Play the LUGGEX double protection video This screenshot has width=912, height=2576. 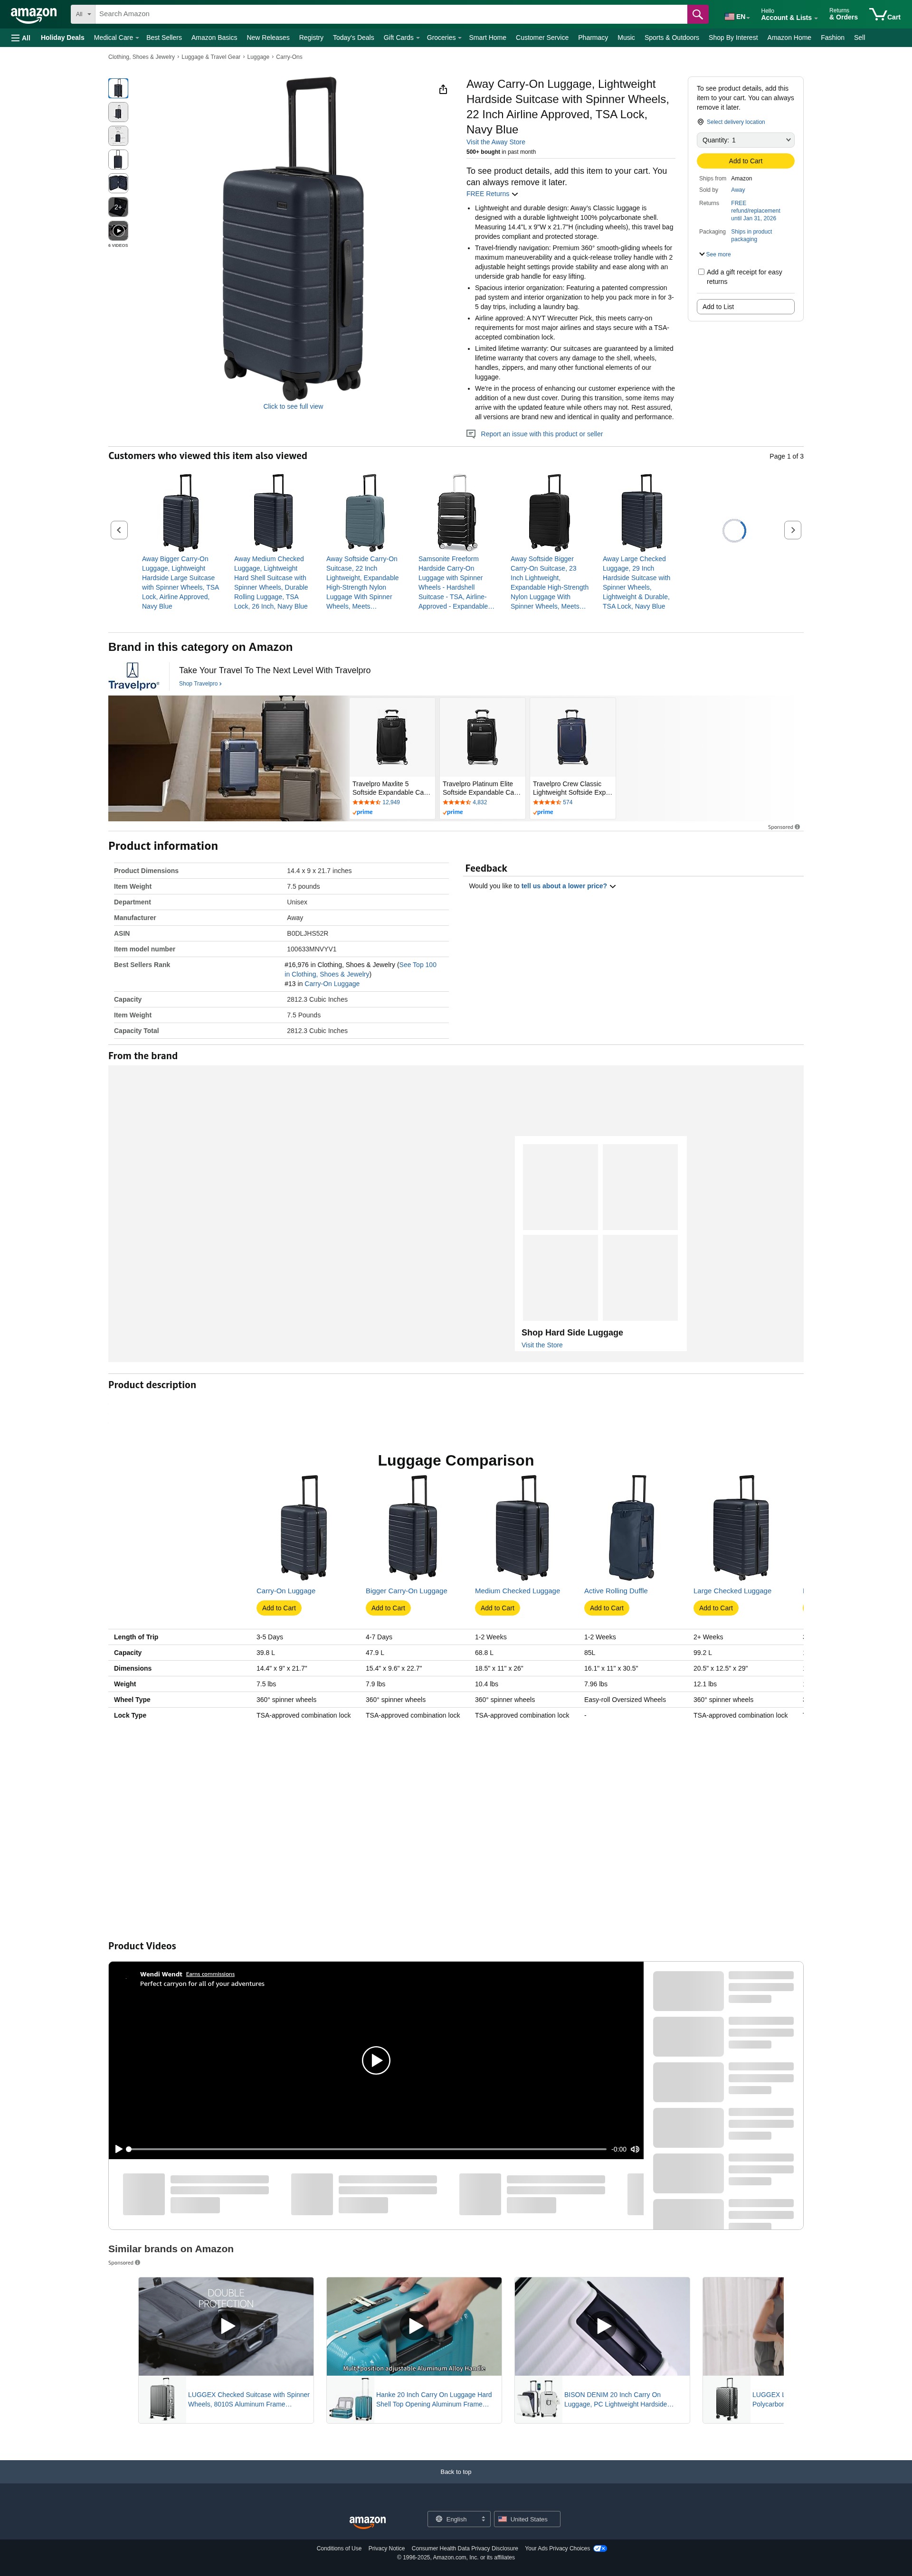[226, 2326]
